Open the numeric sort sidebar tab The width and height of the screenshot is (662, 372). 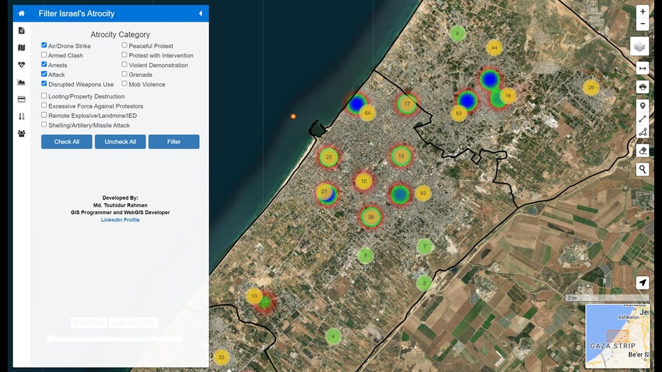coord(21,116)
